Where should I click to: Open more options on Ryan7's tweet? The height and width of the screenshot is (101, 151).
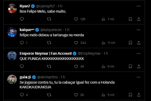click(138, 6)
